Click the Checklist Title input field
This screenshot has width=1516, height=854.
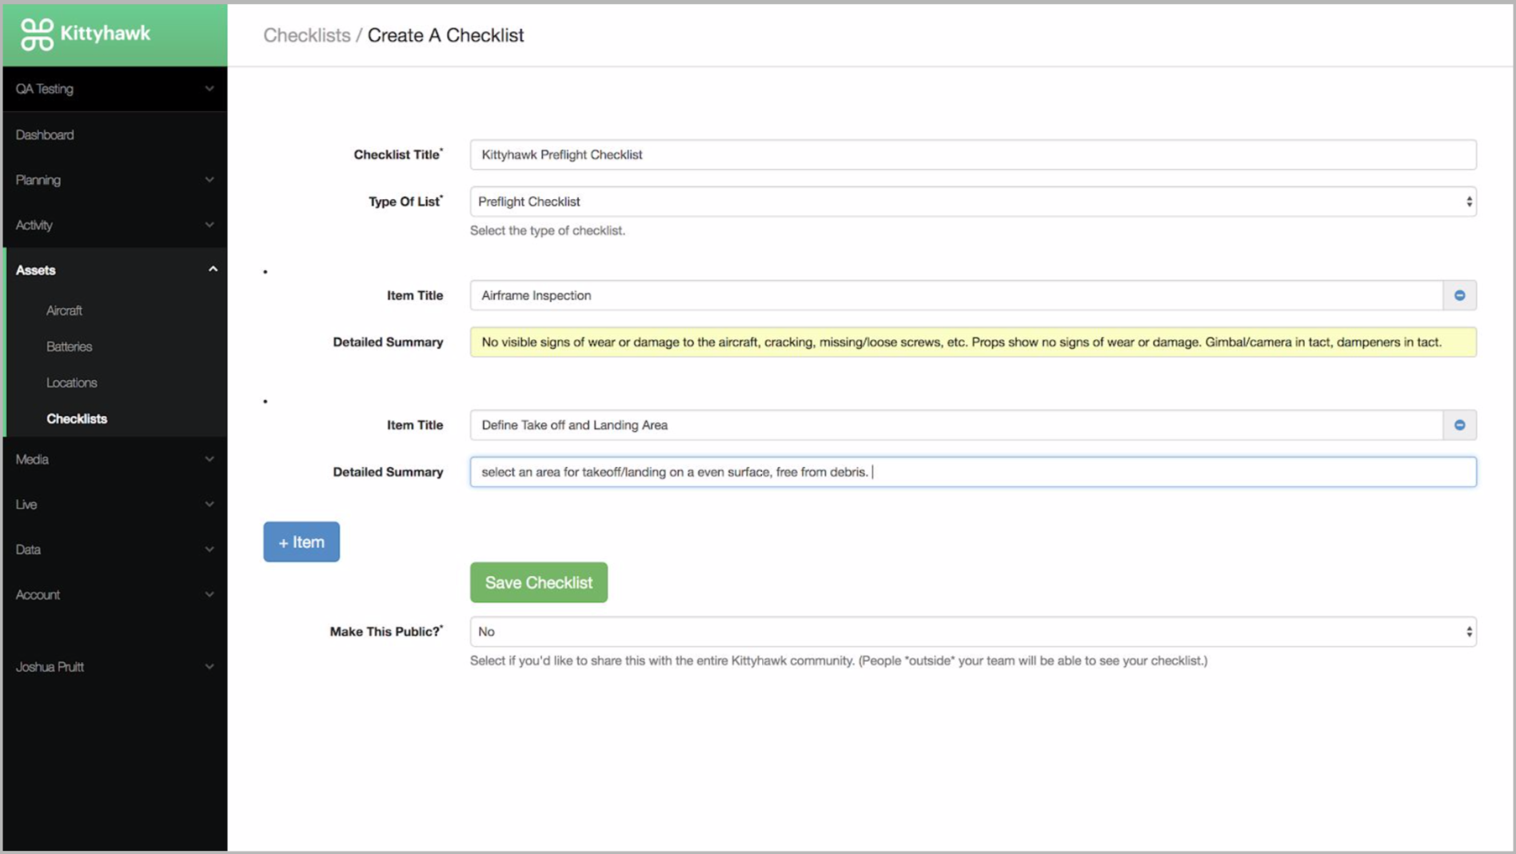[972, 154]
